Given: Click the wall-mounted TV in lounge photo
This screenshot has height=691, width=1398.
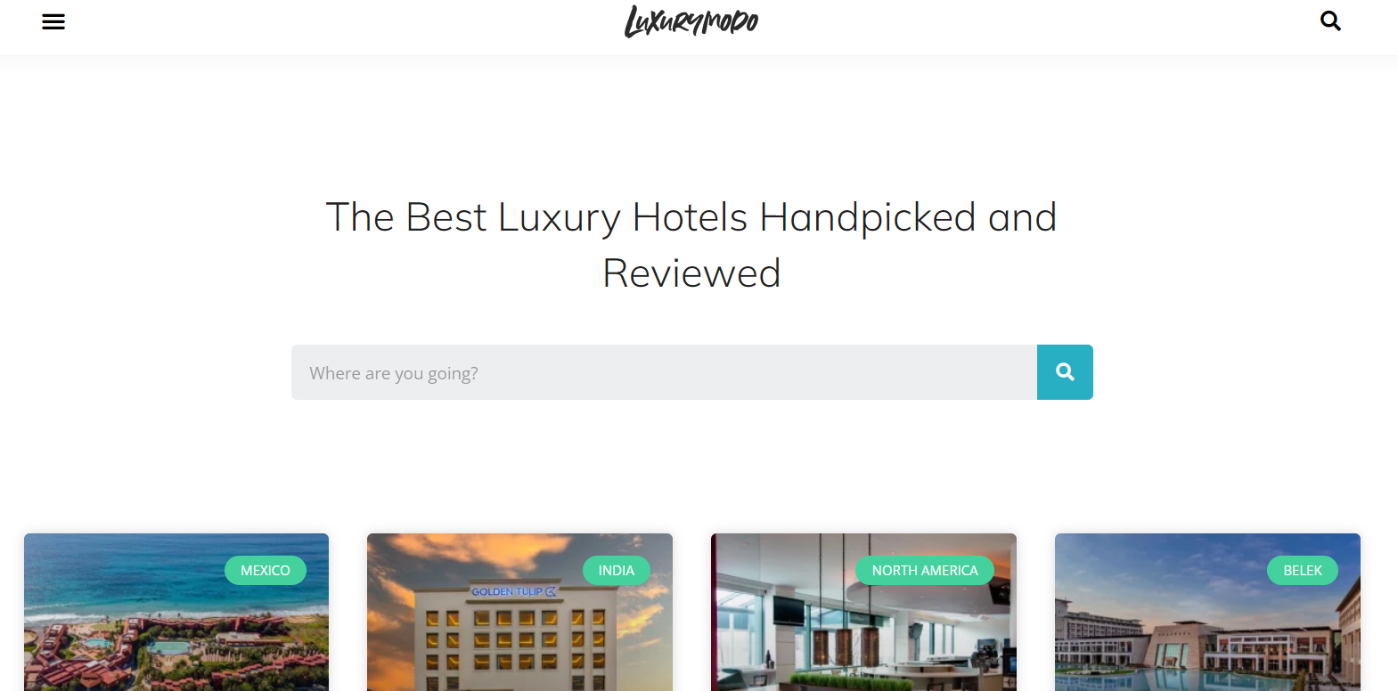Looking at the screenshot, I should 789,613.
